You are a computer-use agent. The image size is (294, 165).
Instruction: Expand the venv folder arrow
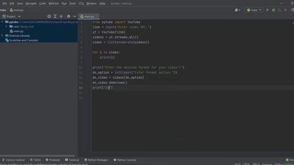pos(6,27)
